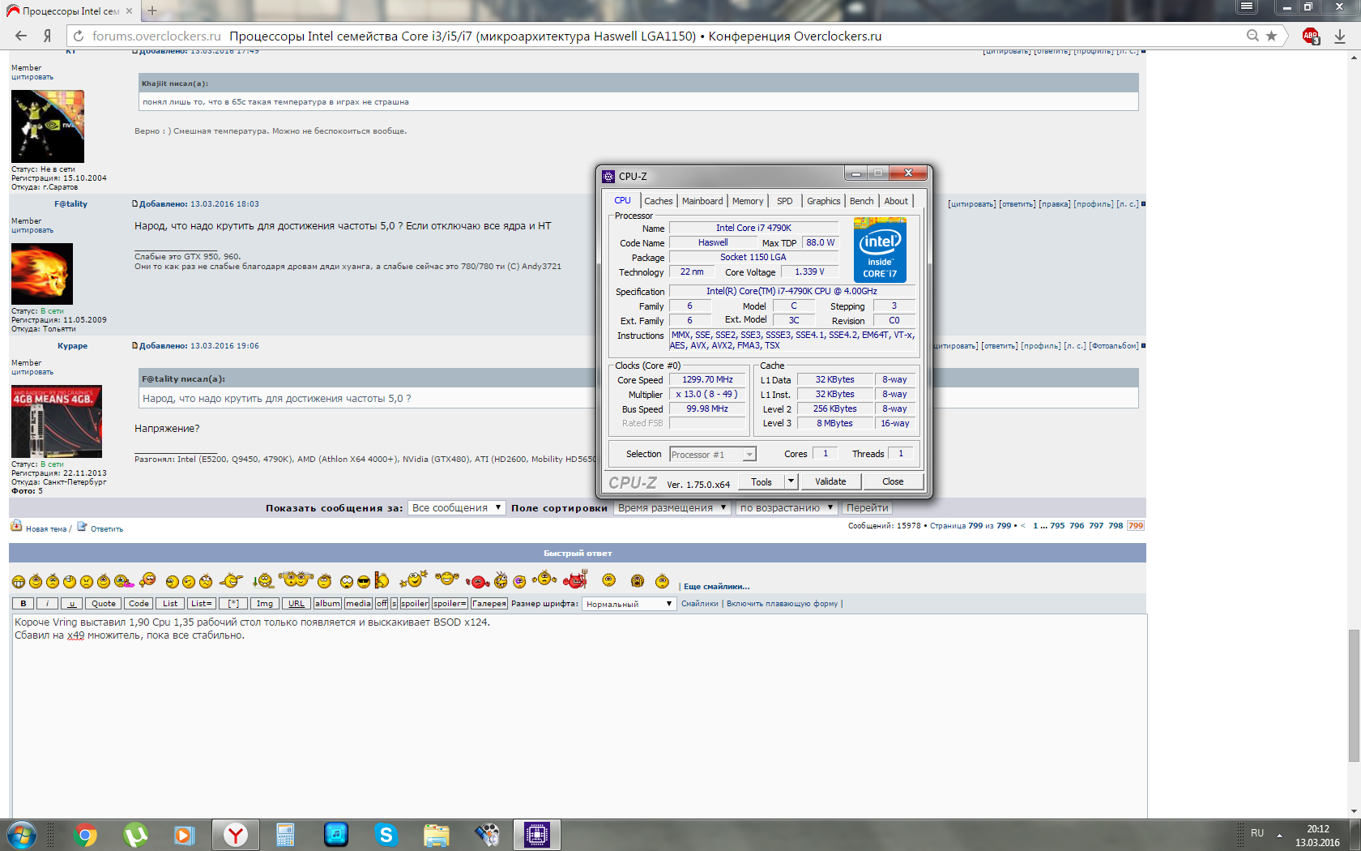Open F@tality's profile name link
This screenshot has width=1361, height=851.
[x=71, y=204]
